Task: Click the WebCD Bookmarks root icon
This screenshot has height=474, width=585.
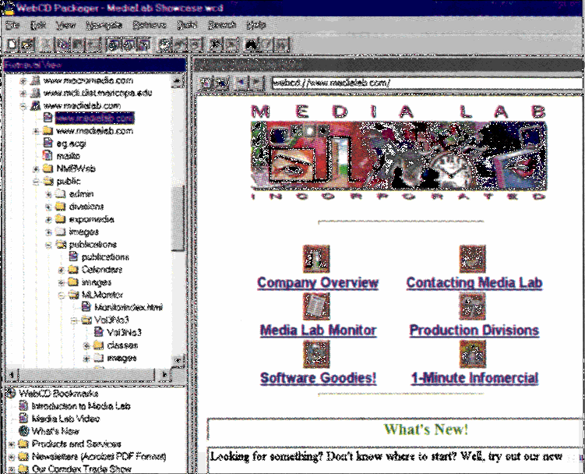Action: (11, 394)
